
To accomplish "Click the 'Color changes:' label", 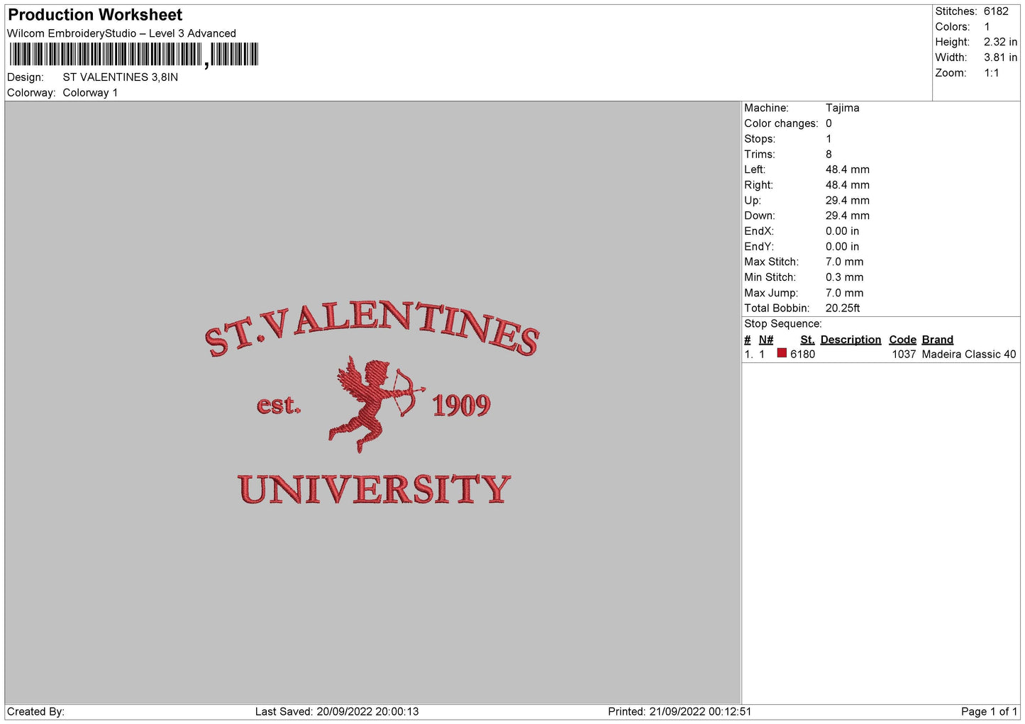I will (781, 123).
